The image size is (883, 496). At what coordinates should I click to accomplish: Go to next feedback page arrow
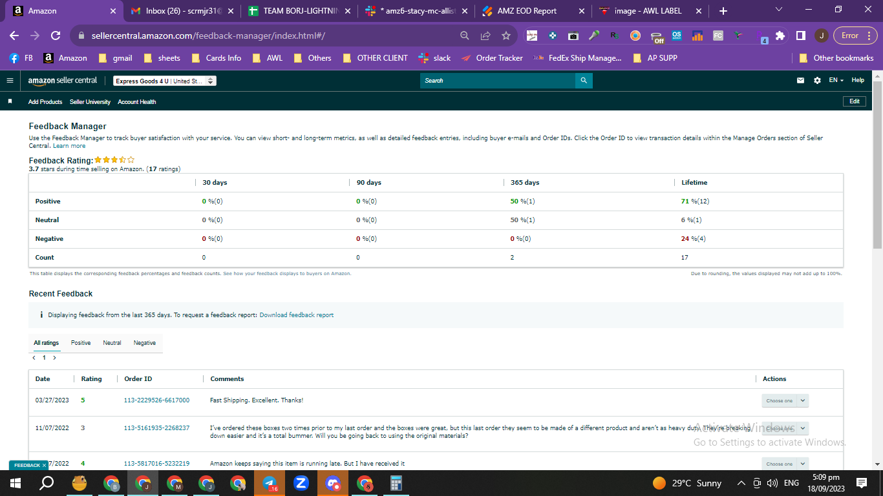[54, 357]
